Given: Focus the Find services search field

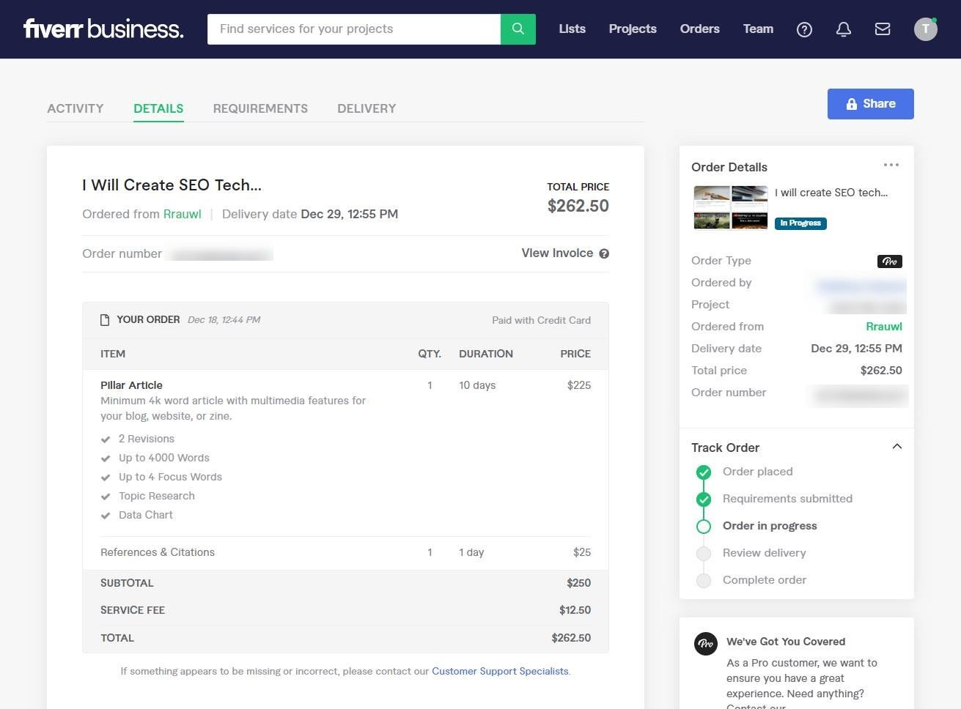Looking at the screenshot, I should [354, 29].
